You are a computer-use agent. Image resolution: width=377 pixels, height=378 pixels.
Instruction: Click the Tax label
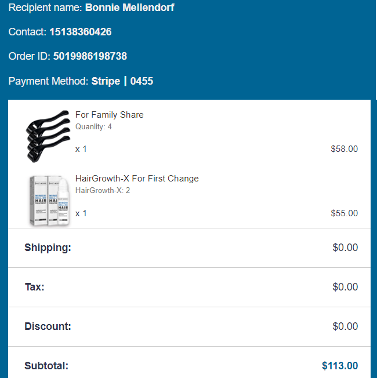(x=34, y=287)
